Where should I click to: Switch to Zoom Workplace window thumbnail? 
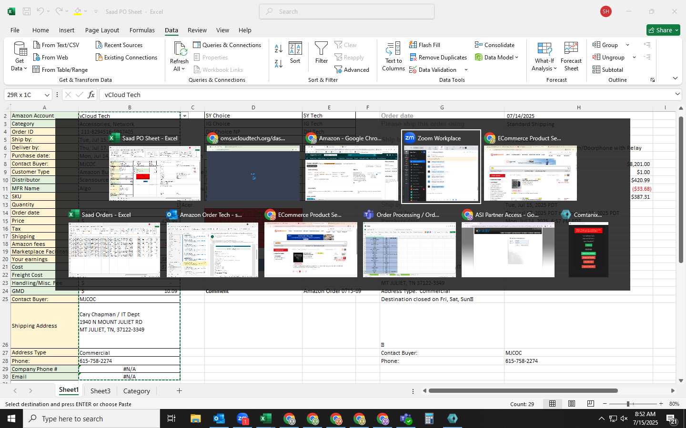click(441, 166)
